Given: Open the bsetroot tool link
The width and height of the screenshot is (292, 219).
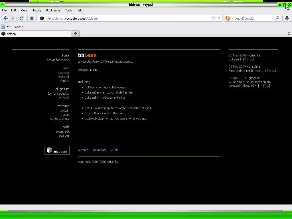Looking at the screenshot, I should coord(64,73).
